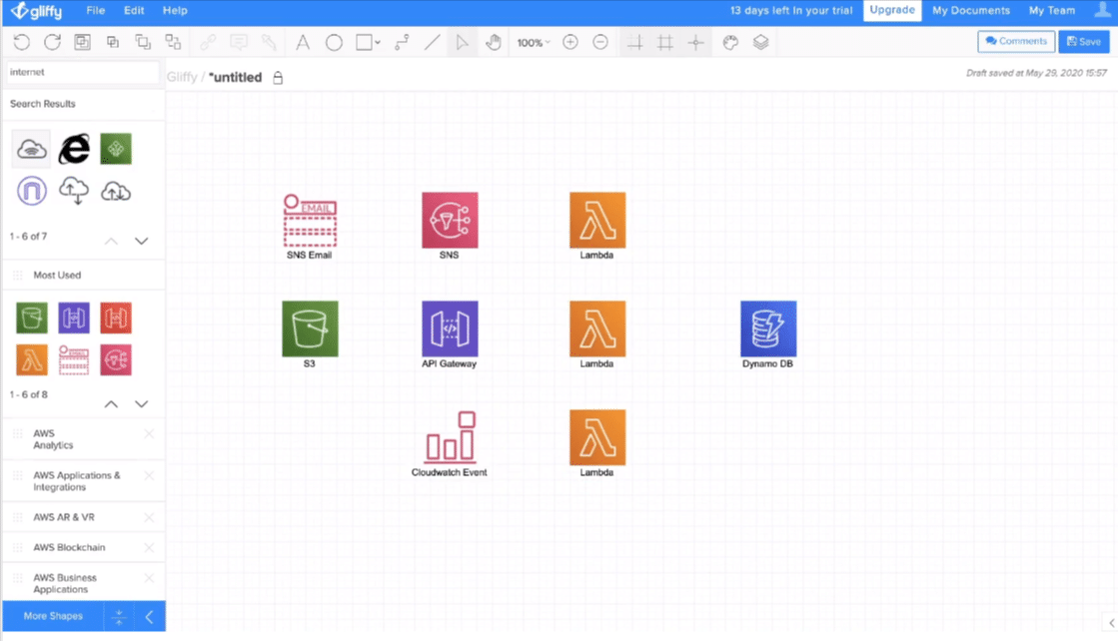Select the S3 bucket shape on canvas

click(x=310, y=328)
